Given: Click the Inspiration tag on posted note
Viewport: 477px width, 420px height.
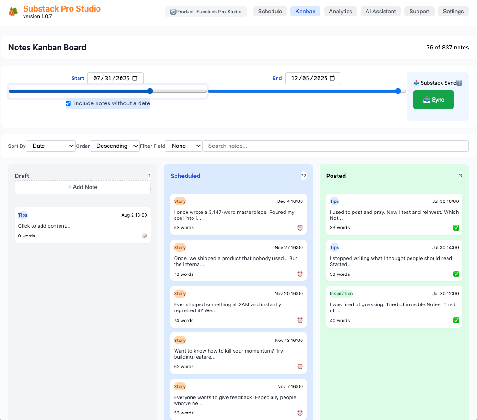Looking at the screenshot, I should (x=341, y=294).
